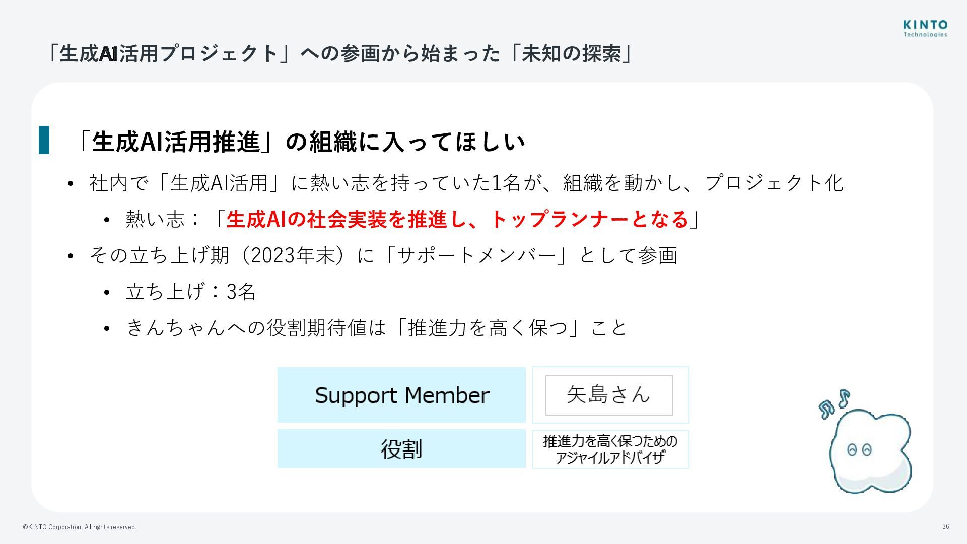Click the cloud mascot character
The height and width of the screenshot is (544, 967).
pos(870,451)
